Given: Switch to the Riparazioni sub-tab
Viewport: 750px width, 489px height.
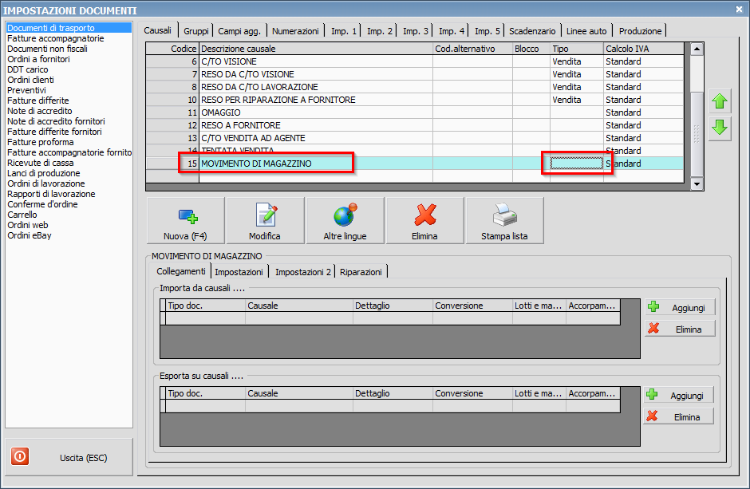Looking at the screenshot, I should click(x=361, y=272).
